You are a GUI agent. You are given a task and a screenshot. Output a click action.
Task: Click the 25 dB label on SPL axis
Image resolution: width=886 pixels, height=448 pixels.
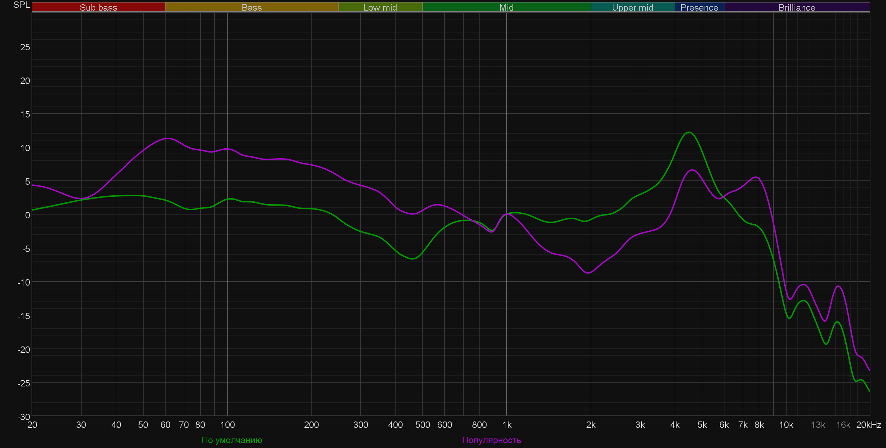click(25, 47)
